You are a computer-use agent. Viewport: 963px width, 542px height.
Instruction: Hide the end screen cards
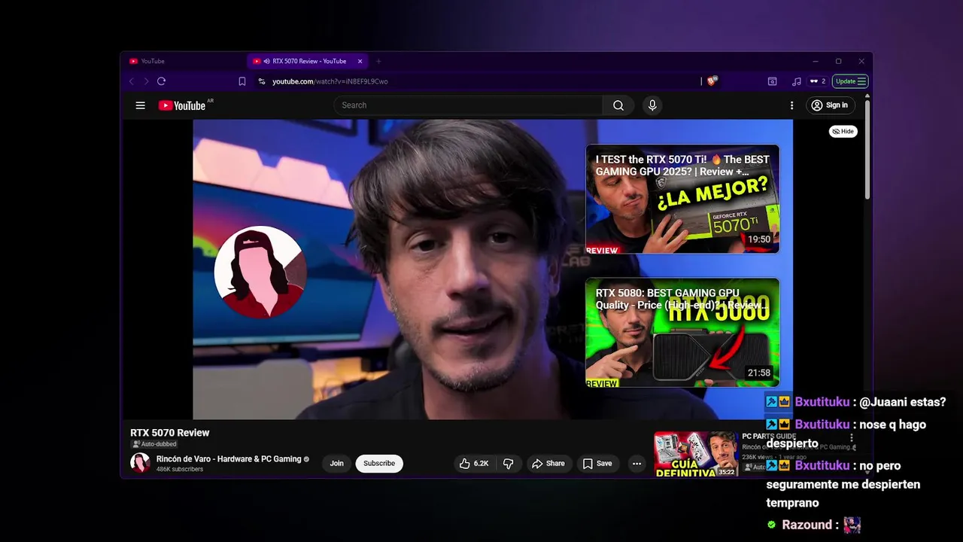click(843, 131)
